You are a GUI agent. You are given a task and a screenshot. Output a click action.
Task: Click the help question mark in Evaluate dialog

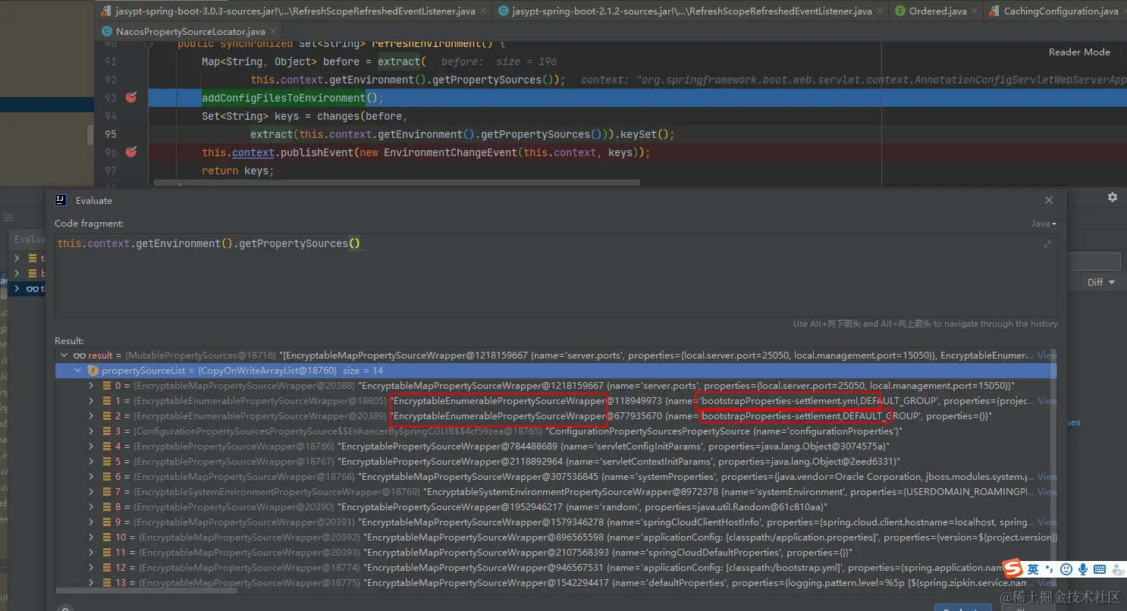[65, 608]
